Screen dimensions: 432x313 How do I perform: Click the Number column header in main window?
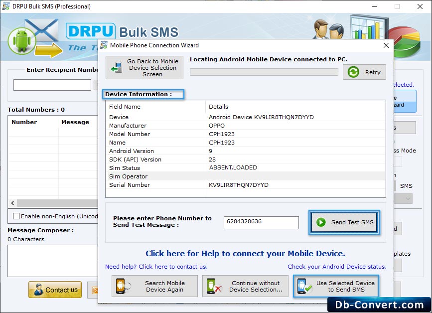pyautogui.click(x=33, y=122)
